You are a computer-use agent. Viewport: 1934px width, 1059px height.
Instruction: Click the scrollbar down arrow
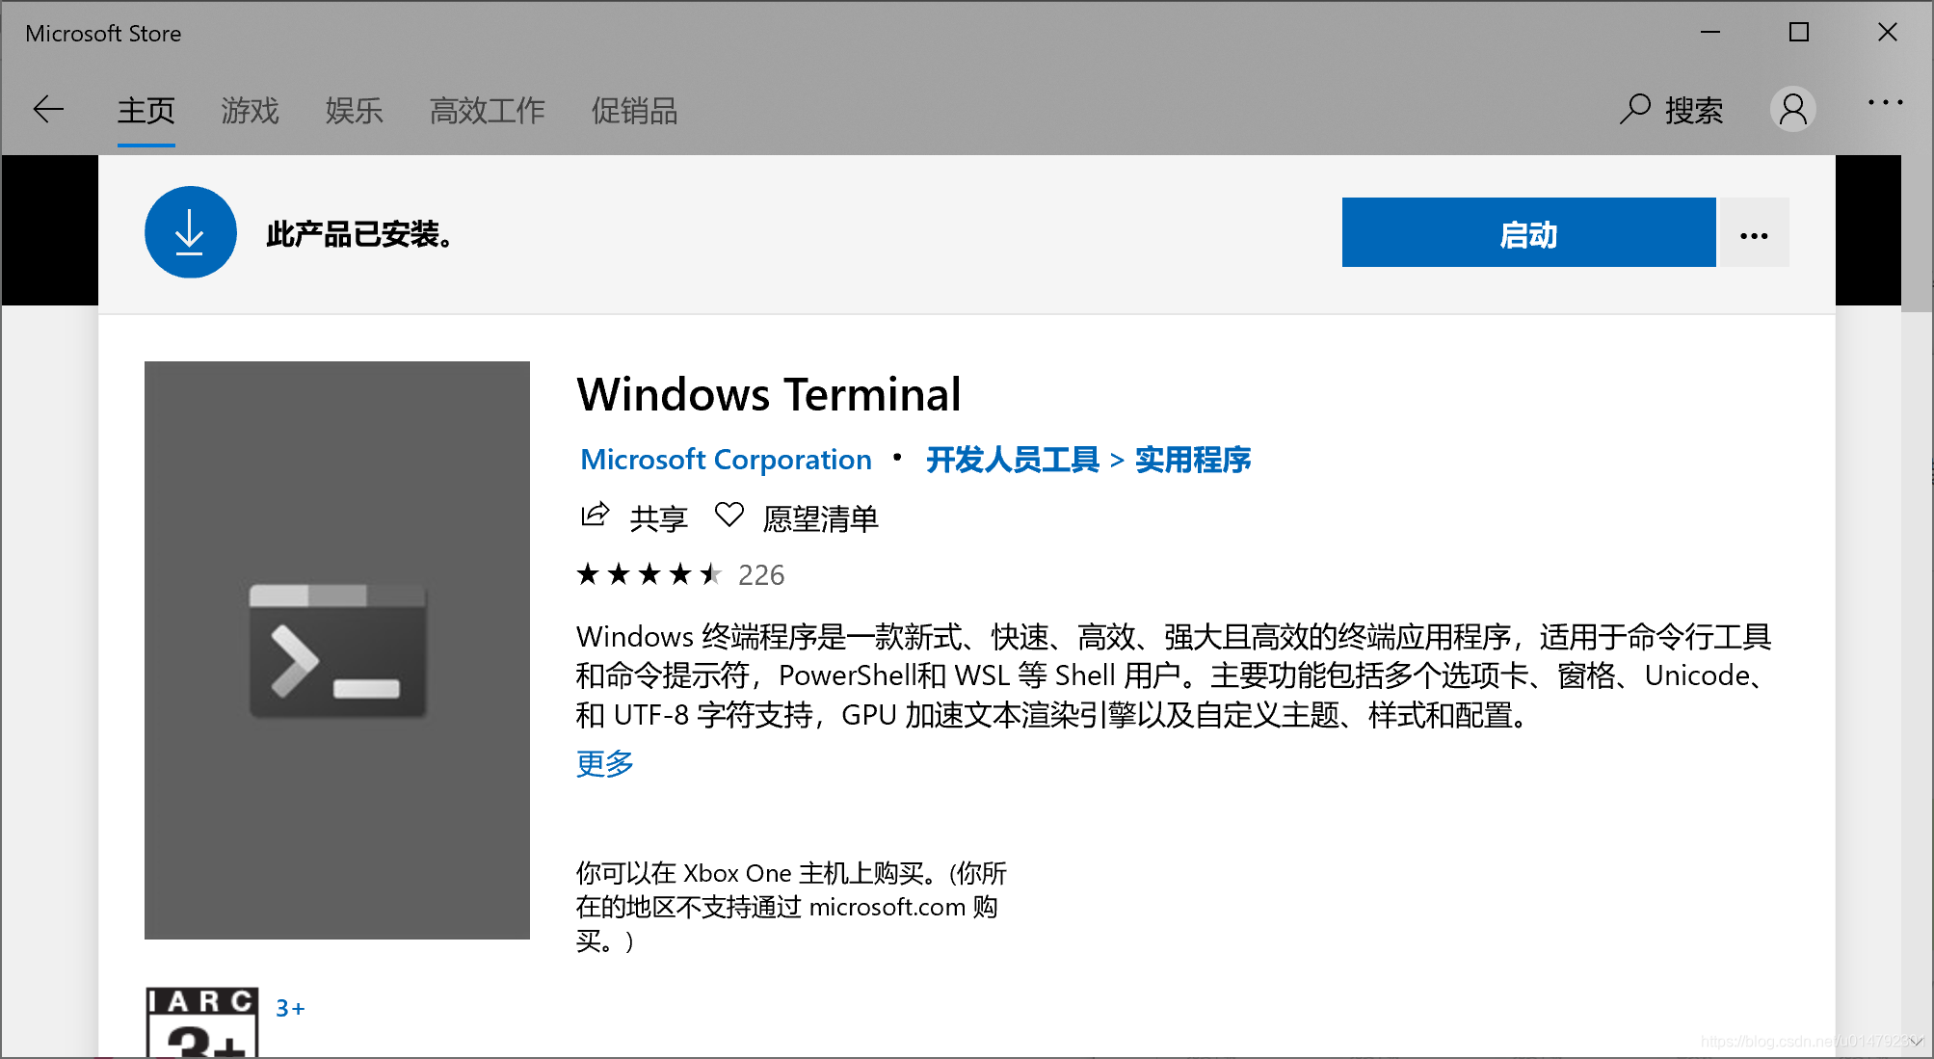1917,1042
